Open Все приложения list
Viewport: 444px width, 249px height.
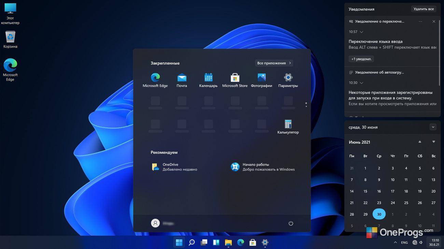pos(274,63)
